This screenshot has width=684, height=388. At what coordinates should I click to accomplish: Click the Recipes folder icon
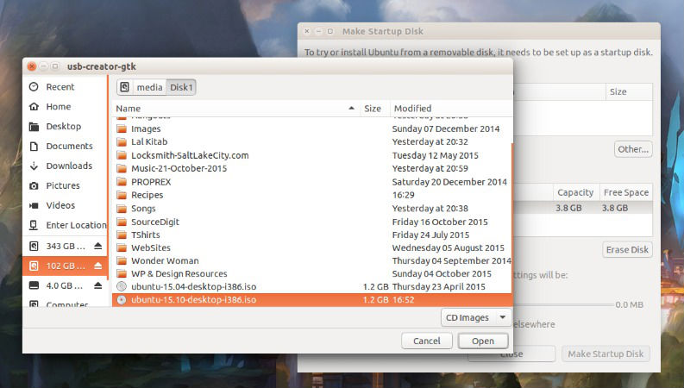coord(122,195)
